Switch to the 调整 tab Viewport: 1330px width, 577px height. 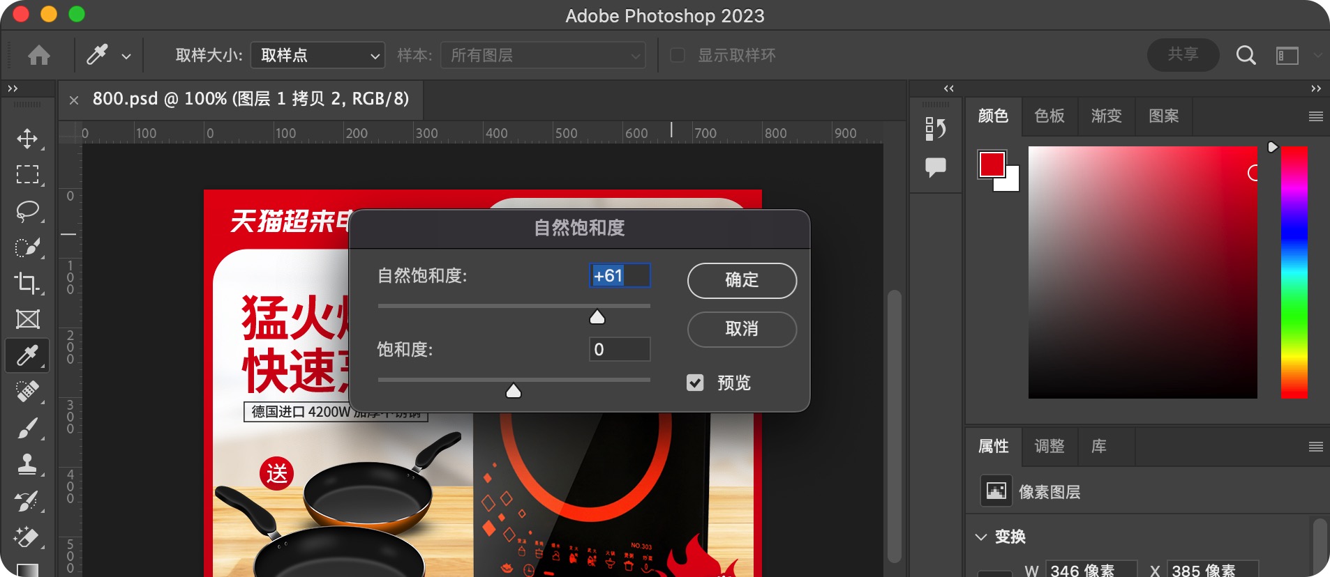click(1049, 446)
